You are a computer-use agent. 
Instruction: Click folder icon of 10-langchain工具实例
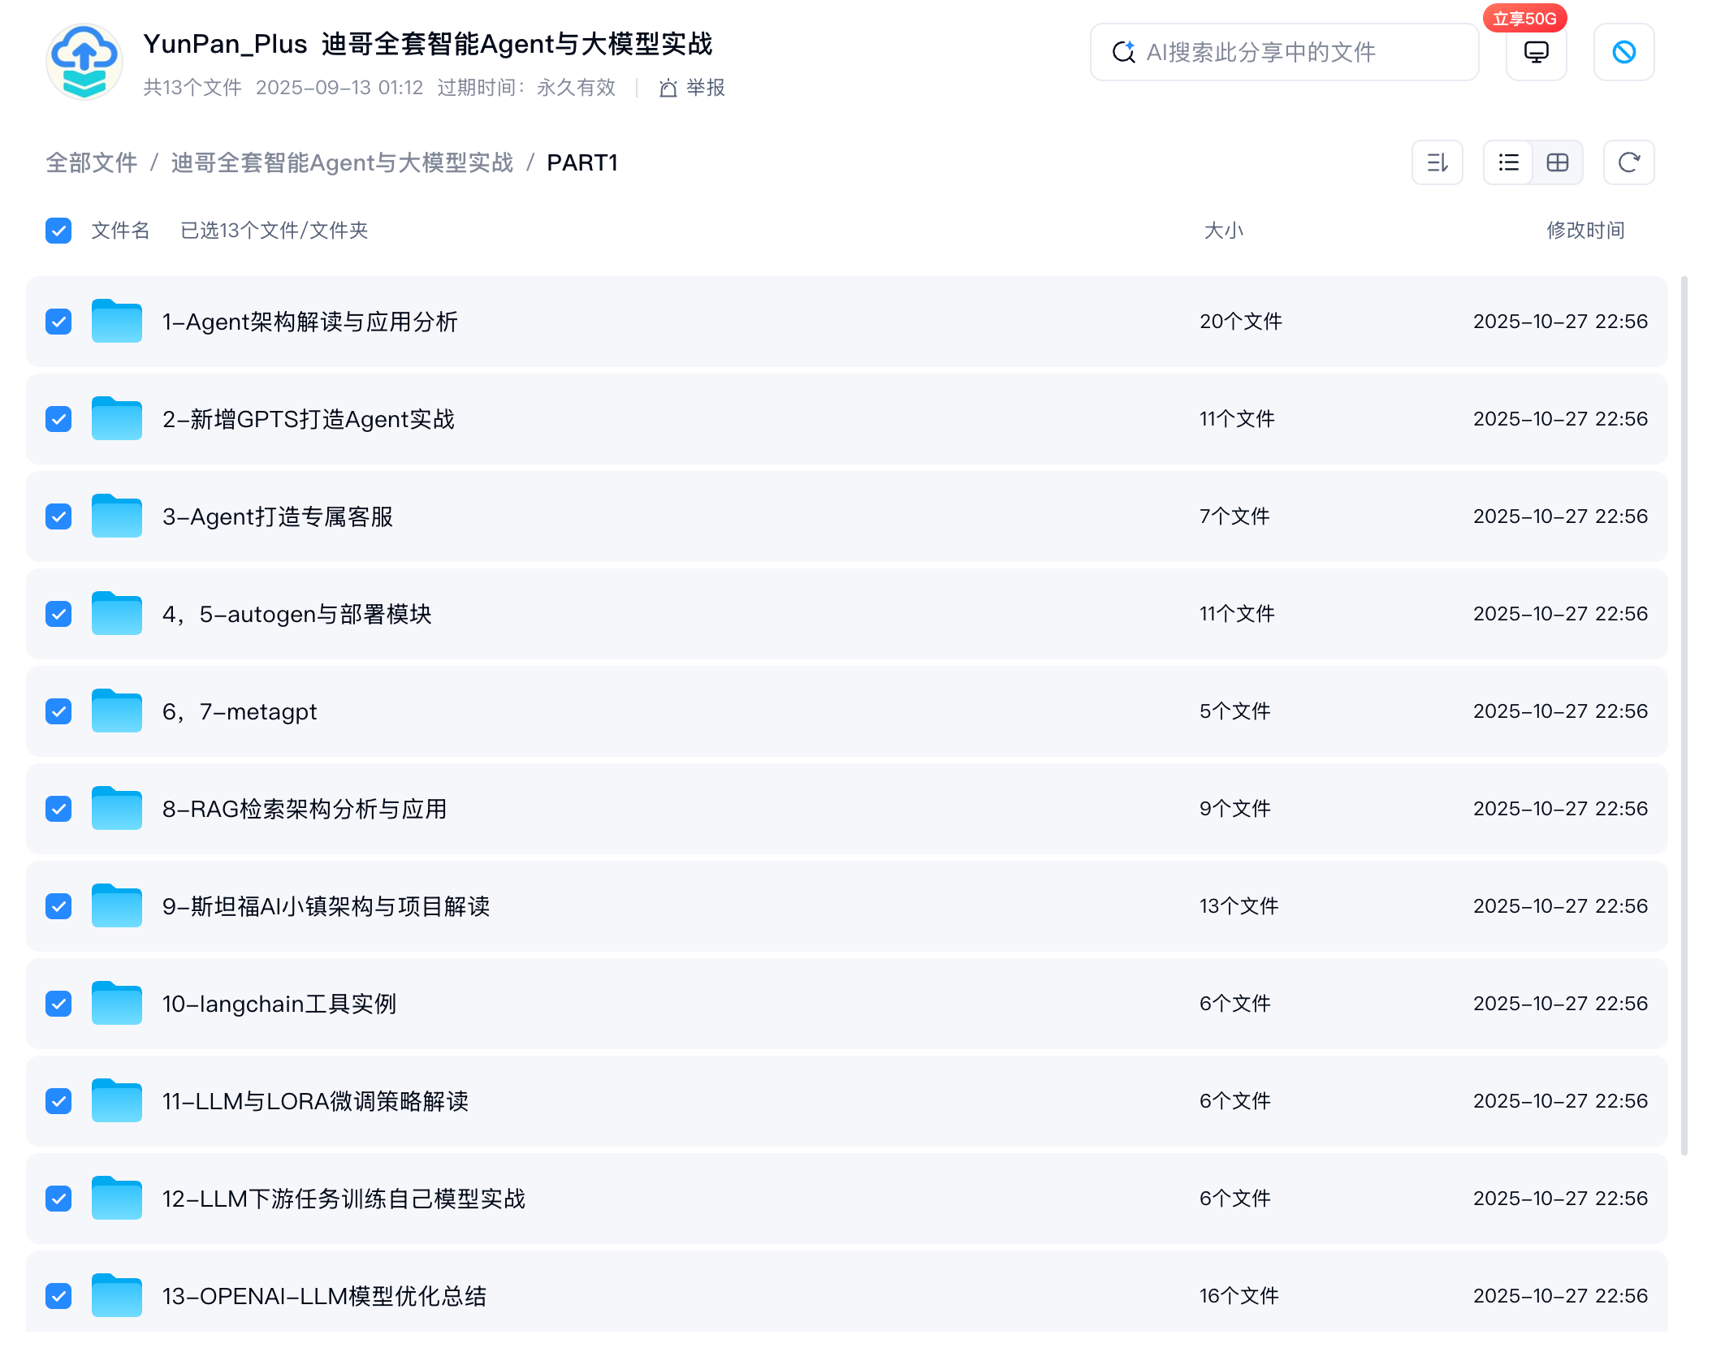117,1003
